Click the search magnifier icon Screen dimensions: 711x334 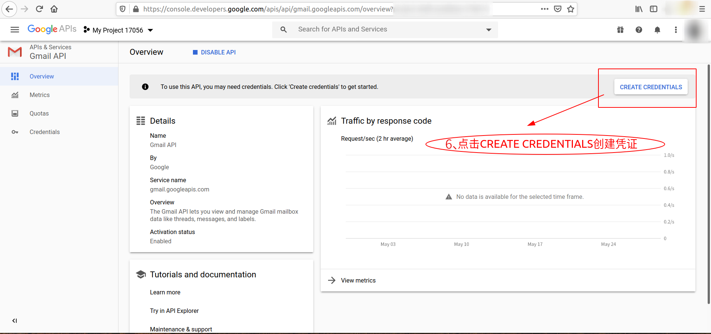point(284,29)
